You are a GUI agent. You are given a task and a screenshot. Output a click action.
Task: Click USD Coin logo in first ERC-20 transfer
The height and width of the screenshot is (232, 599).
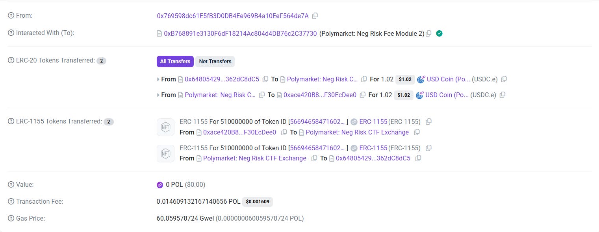click(x=421, y=79)
